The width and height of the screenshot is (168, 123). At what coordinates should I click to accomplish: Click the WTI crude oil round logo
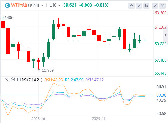coord(7,5)
